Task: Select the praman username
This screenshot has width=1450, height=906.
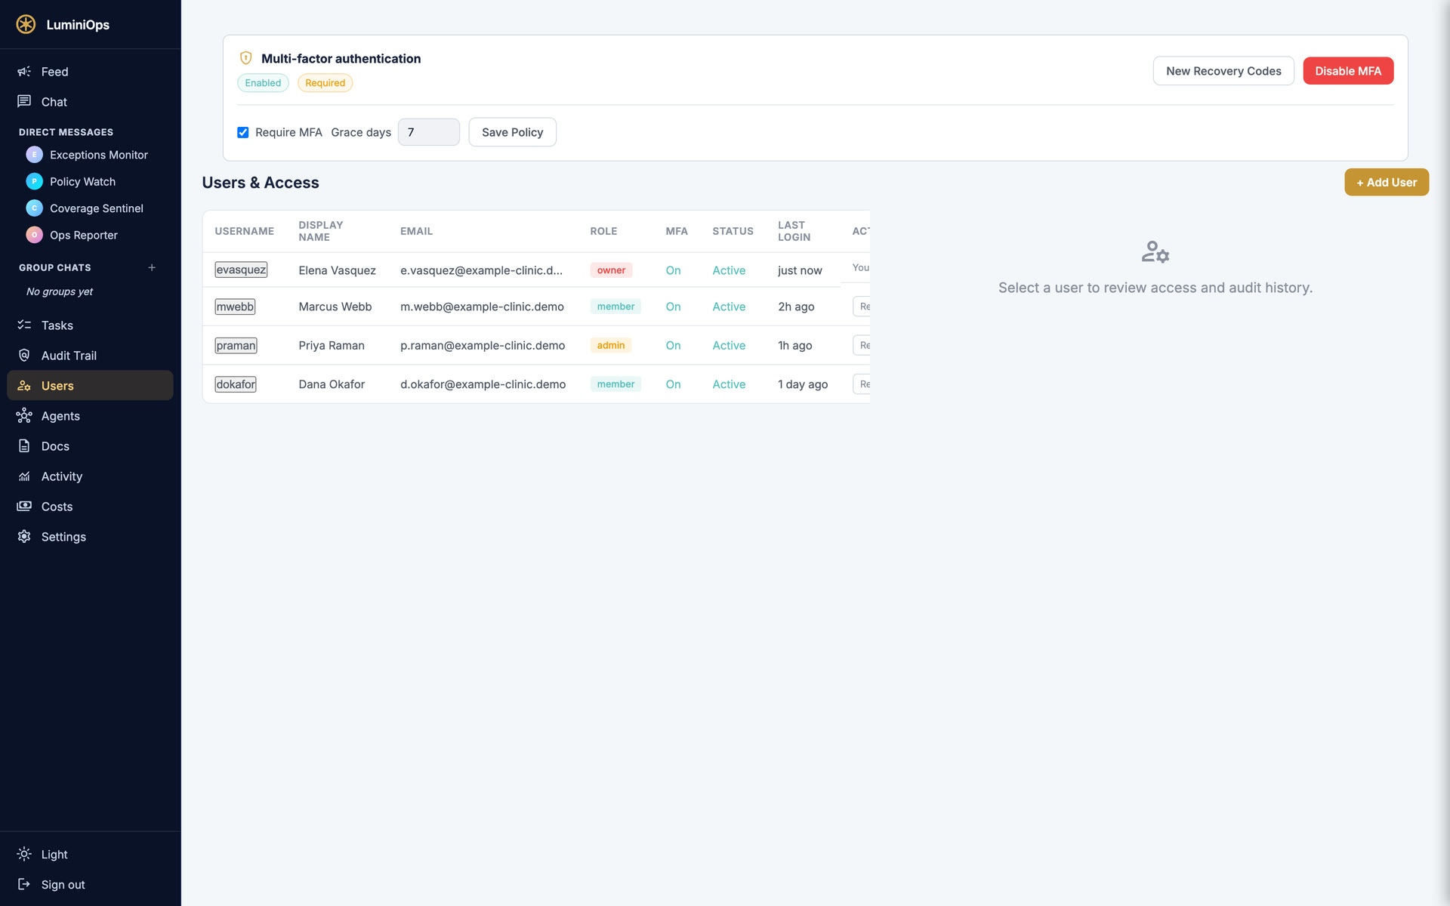Action: [x=236, y=345]
